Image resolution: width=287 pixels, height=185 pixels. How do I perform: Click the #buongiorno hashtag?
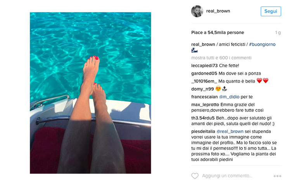[x=262, y=45]
